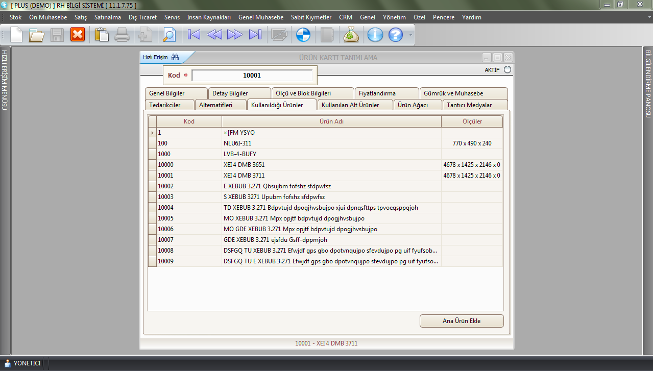This screenshot has height=371, width=653.
Task: Toggle the AKTİF radio indicator
Action: [x=507, y=70]
